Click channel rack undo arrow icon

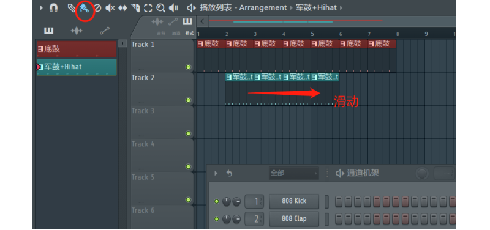click(229, 173)
